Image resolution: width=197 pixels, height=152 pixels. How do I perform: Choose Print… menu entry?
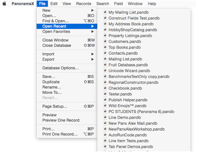(67, 129)
